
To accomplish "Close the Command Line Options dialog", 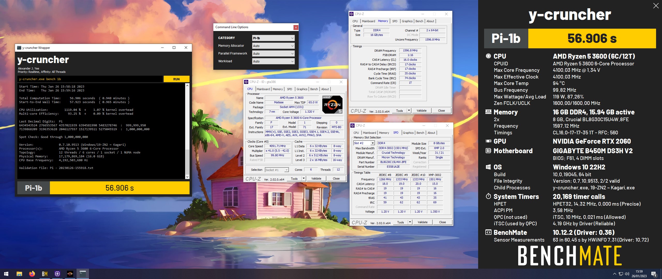I will coord(296,27).
